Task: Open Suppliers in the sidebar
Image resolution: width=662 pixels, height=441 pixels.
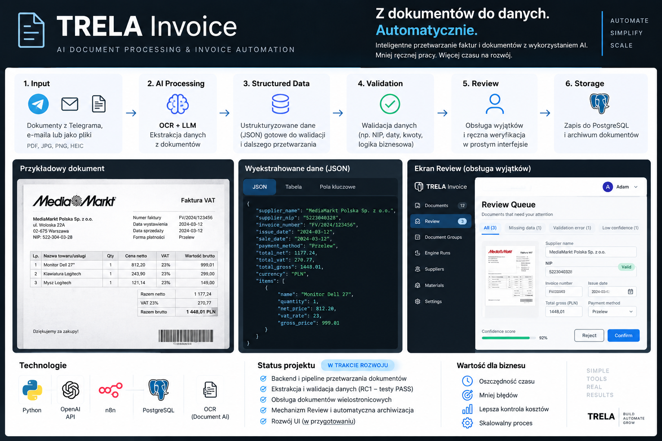Action: pyautogui.click(x=440, y=269)
